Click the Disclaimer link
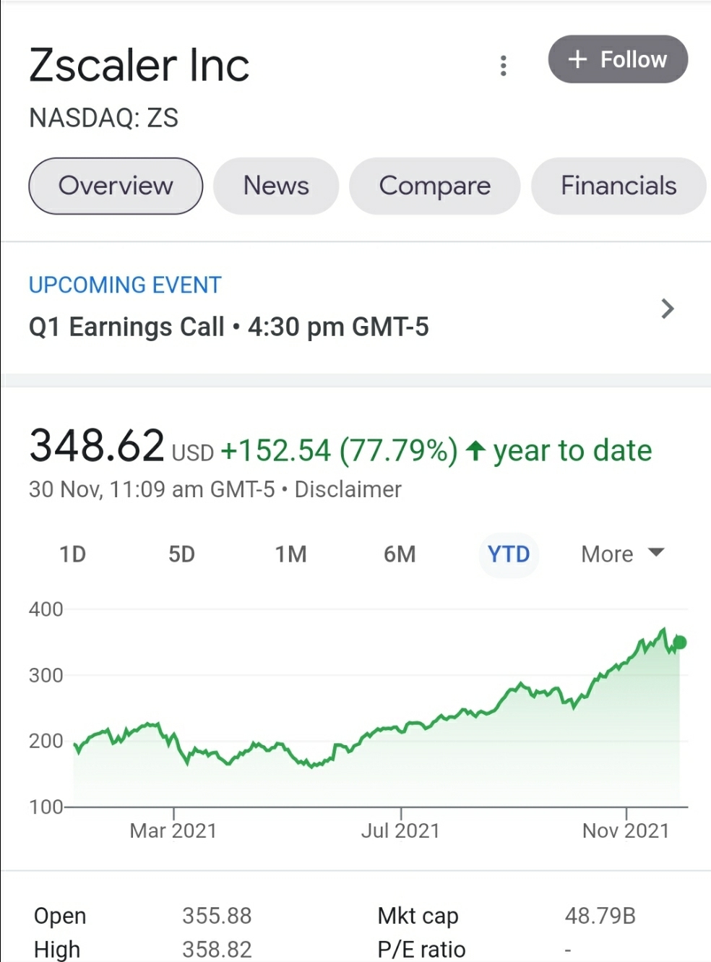711x962 pixels. (348, 489)
